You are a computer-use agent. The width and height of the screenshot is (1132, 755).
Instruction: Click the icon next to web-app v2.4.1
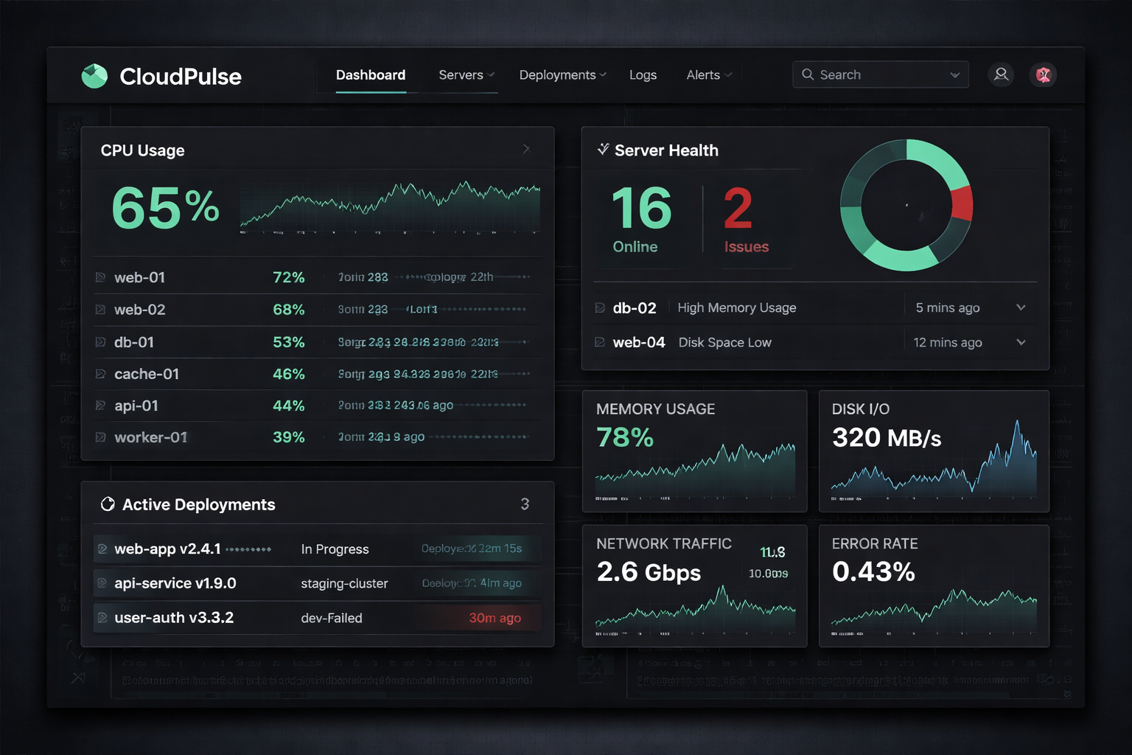coord(103,549)
